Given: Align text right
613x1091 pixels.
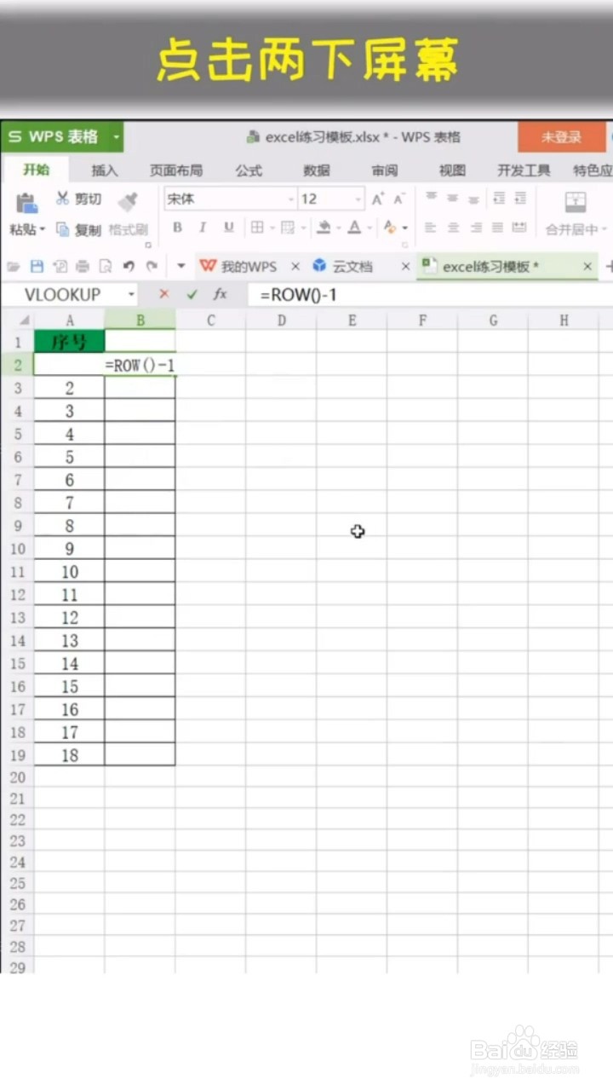Looking at the screenshot, I should (475, 228).
